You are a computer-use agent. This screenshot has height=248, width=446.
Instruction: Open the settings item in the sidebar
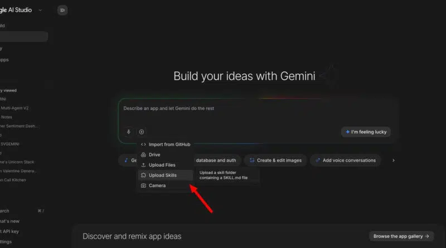[6, 242]
